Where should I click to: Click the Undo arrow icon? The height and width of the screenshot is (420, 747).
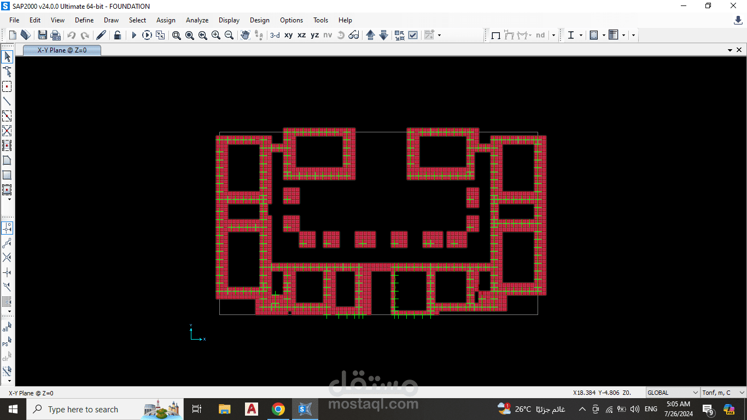[72, 35]
